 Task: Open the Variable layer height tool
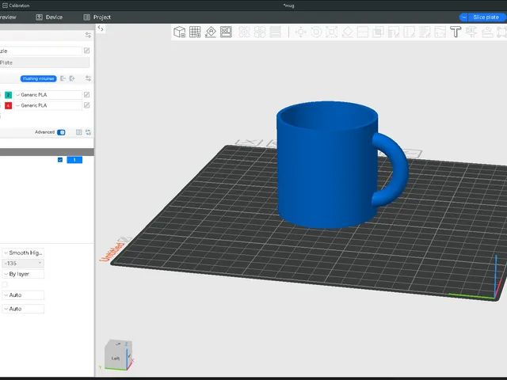coord(275,32)
